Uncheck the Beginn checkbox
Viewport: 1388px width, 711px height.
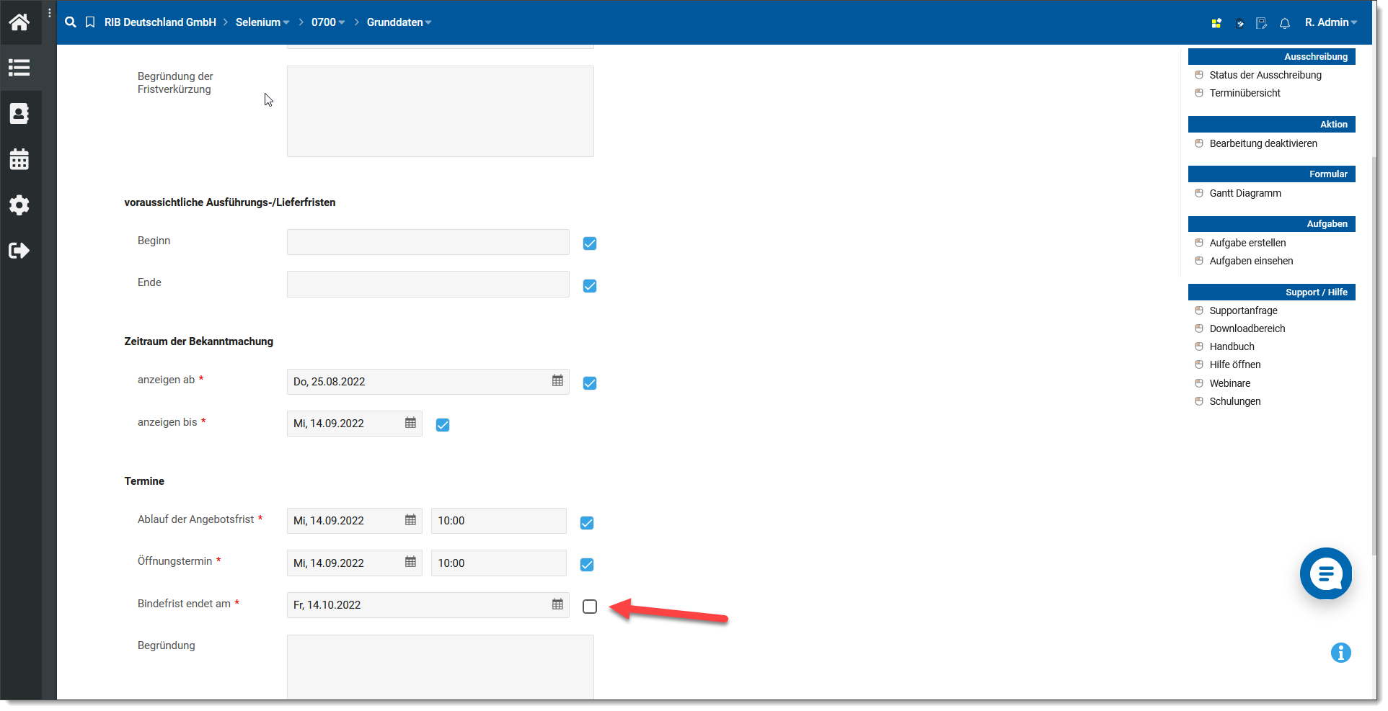590,243
